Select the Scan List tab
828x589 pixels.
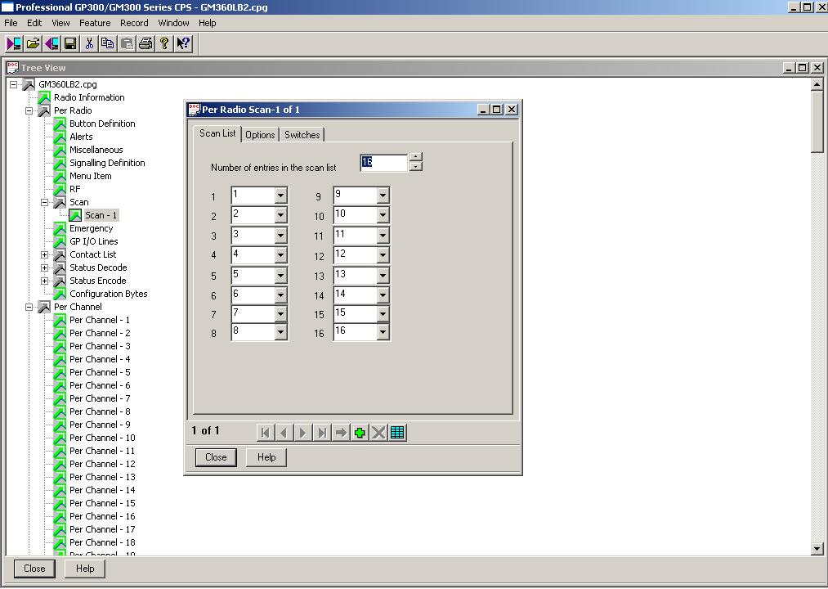(217, 133)
